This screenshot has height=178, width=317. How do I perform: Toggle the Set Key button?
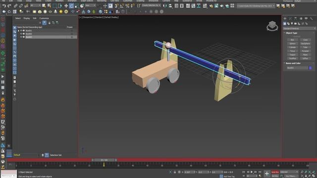pyautogui.click(x=275, y=176)
